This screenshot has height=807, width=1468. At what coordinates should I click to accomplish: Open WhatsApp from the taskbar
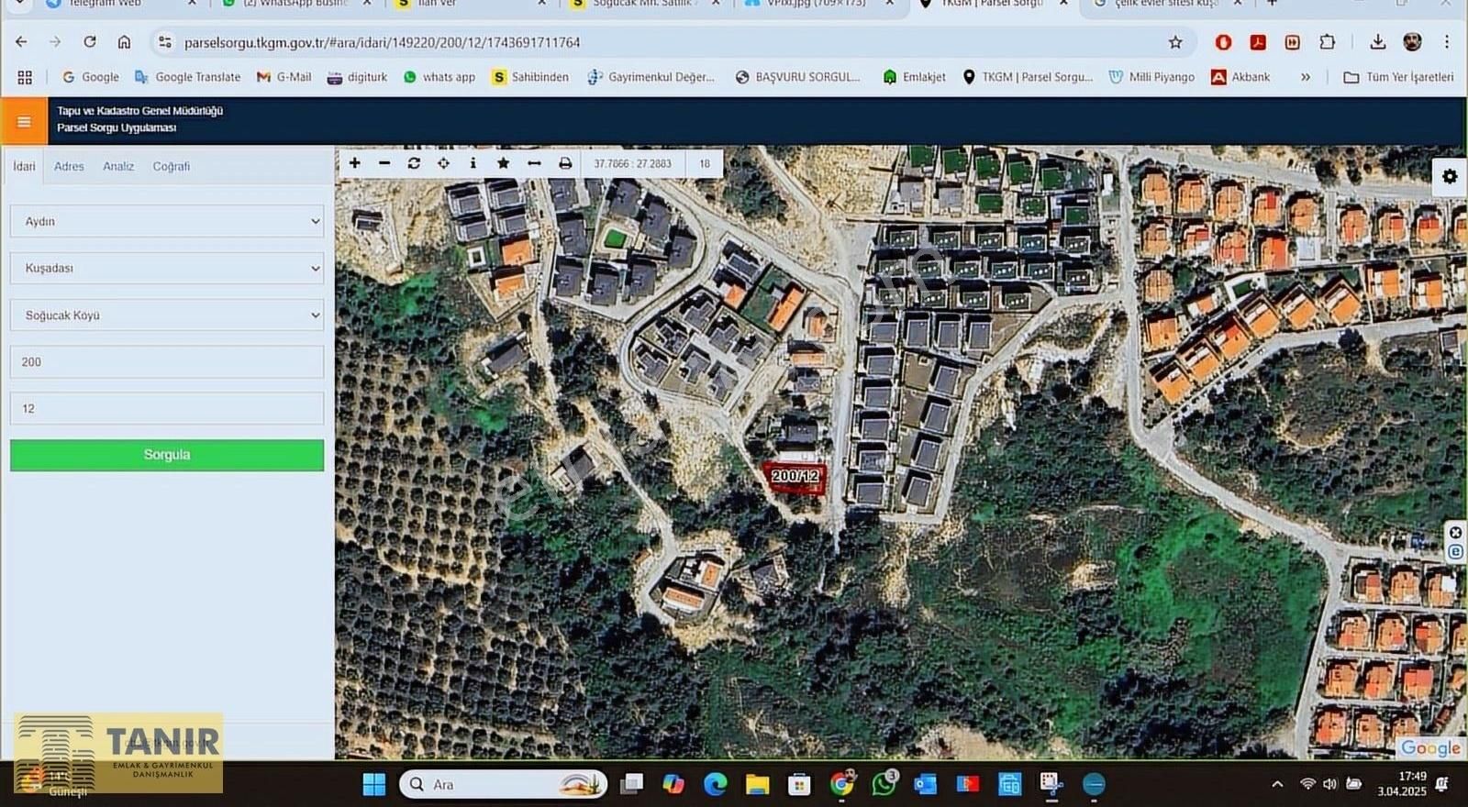tap(884, 784)
